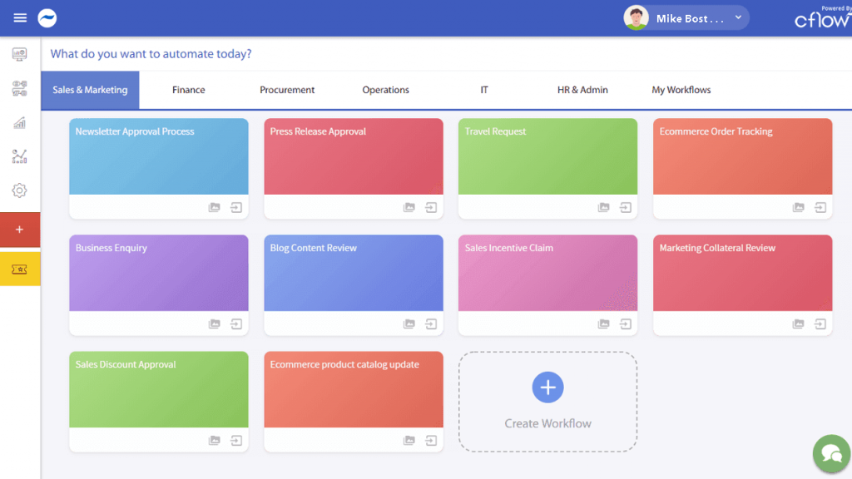852x479 pixels.
Task: Open the line graph analytics sidebar icon
Action: coord(19,156)
